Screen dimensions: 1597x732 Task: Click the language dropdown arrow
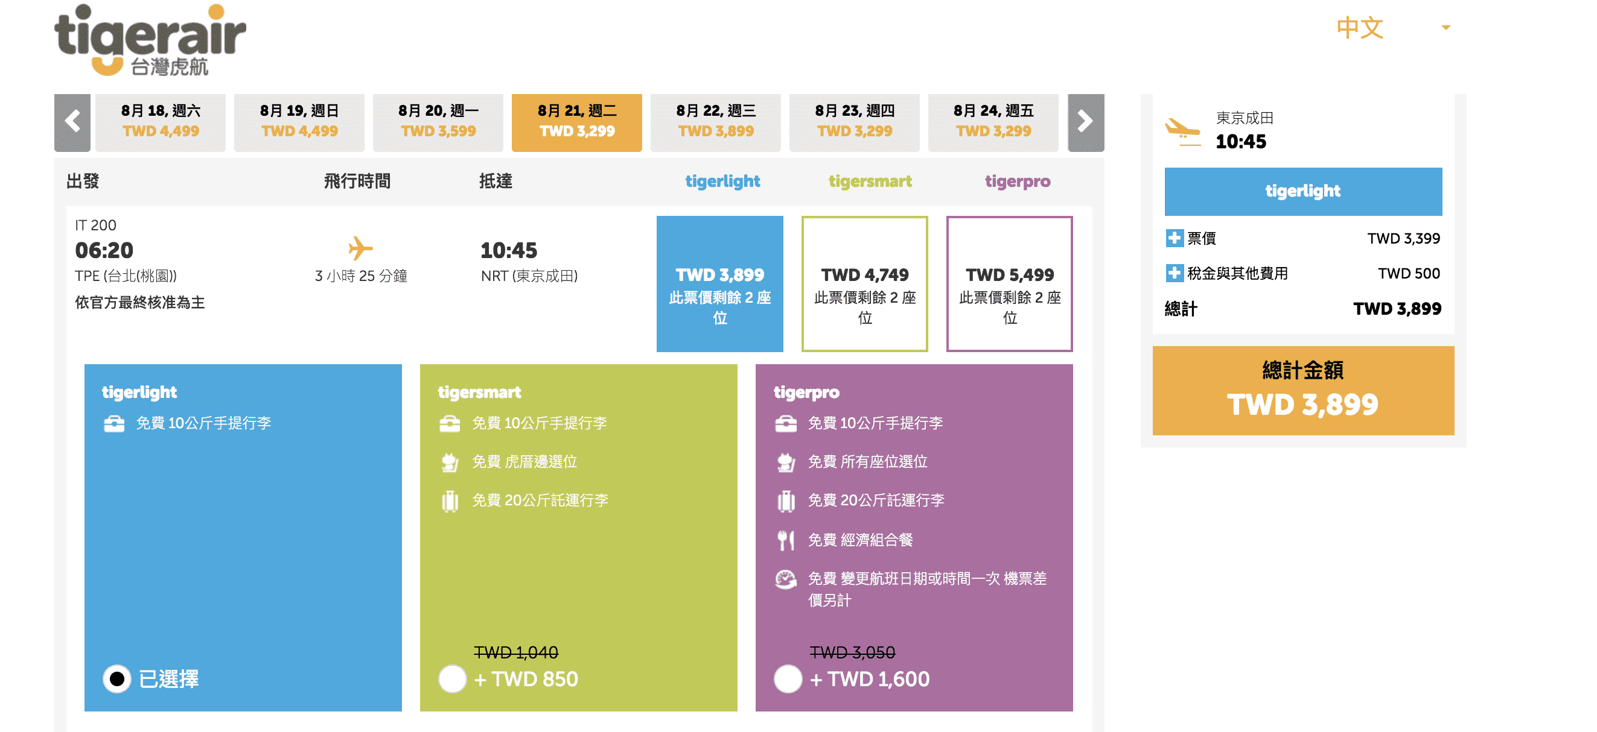(1446, 28)
